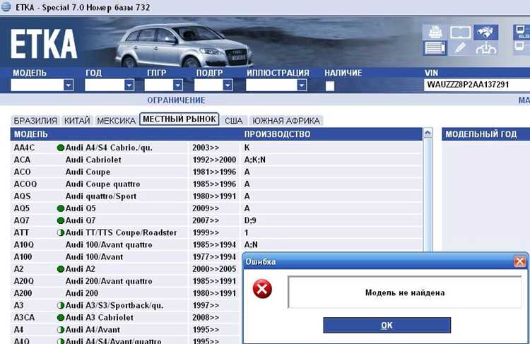This screenshot has height=344, width=530.
Task: Click year range 1992>>2000
Action: tap(214, 160)
